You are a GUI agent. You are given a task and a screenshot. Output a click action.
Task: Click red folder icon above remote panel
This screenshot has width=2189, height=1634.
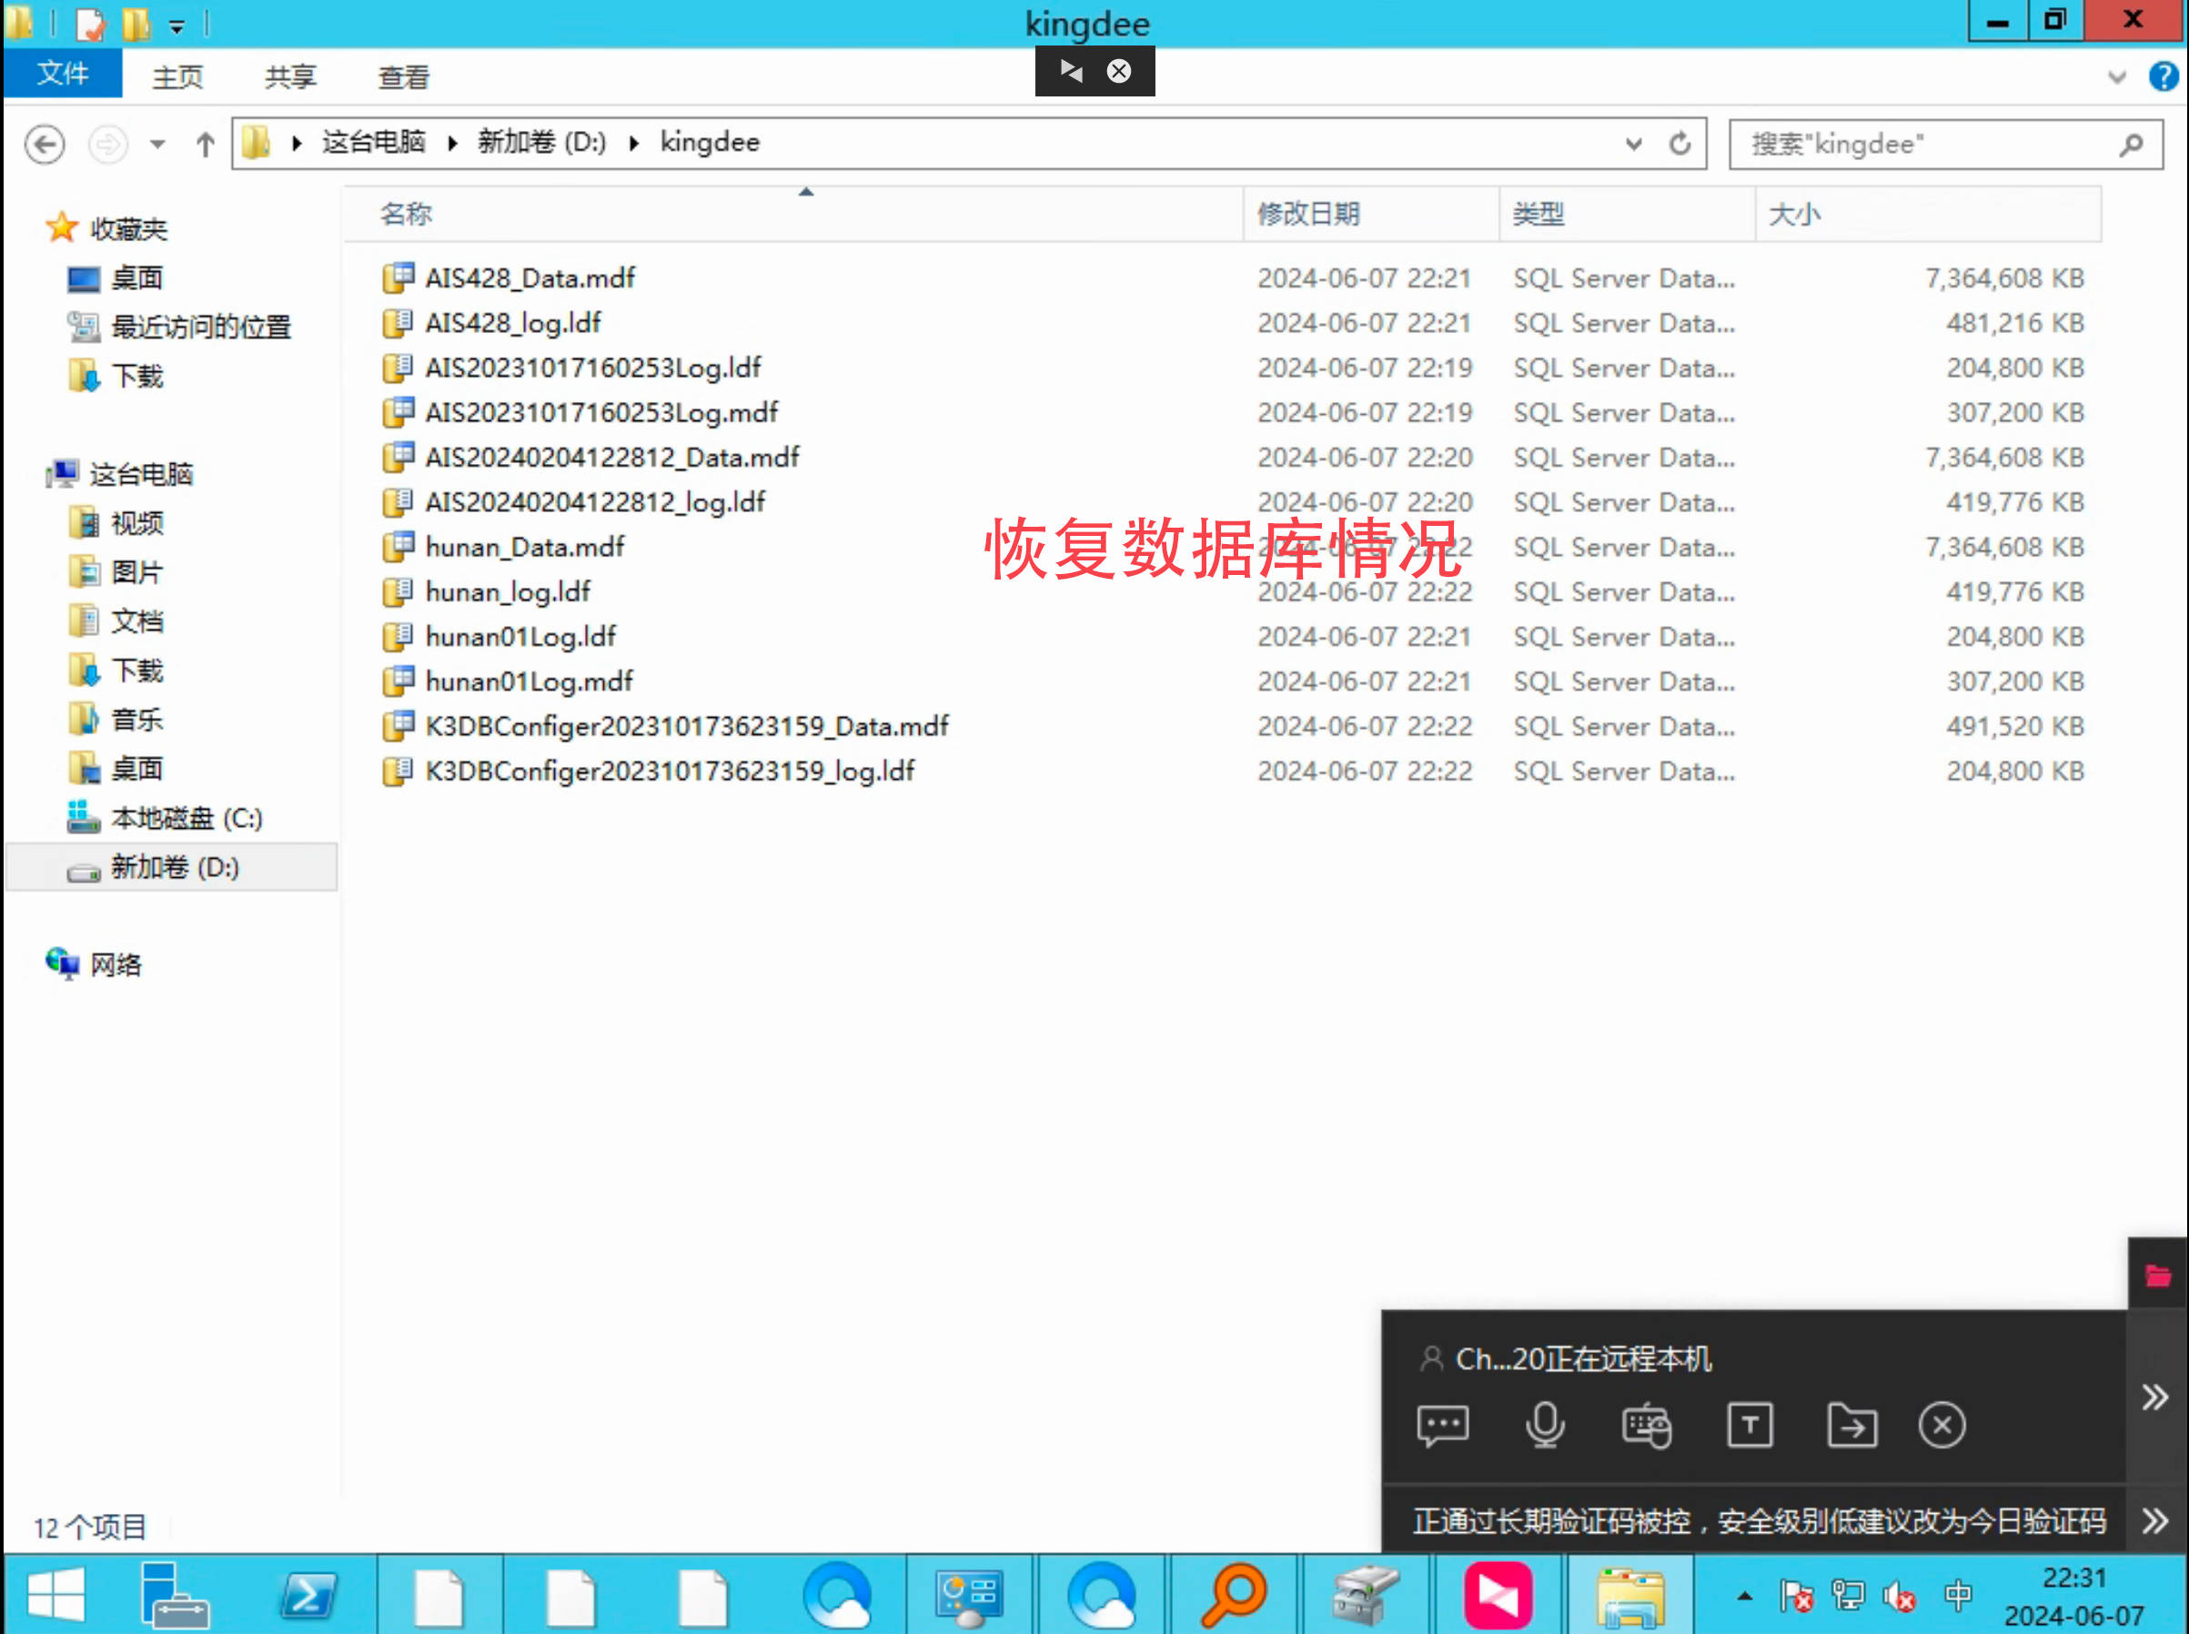click(x=2157, y=1275)
